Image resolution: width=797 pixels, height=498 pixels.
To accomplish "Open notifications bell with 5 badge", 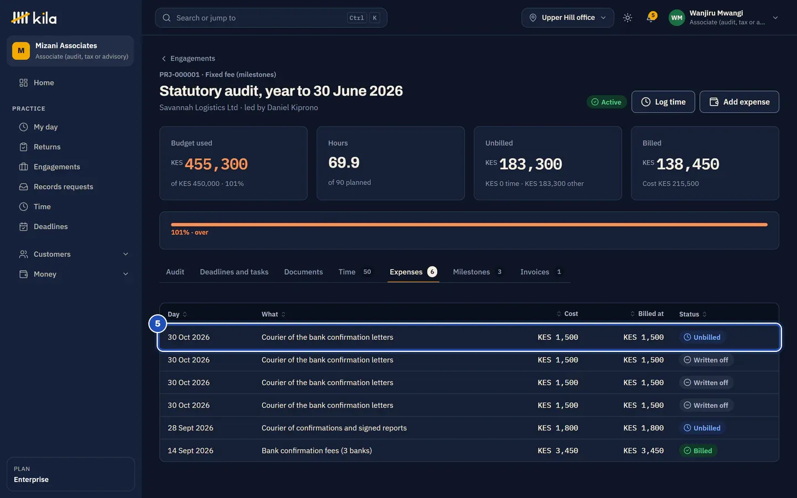I will (651, 18).
